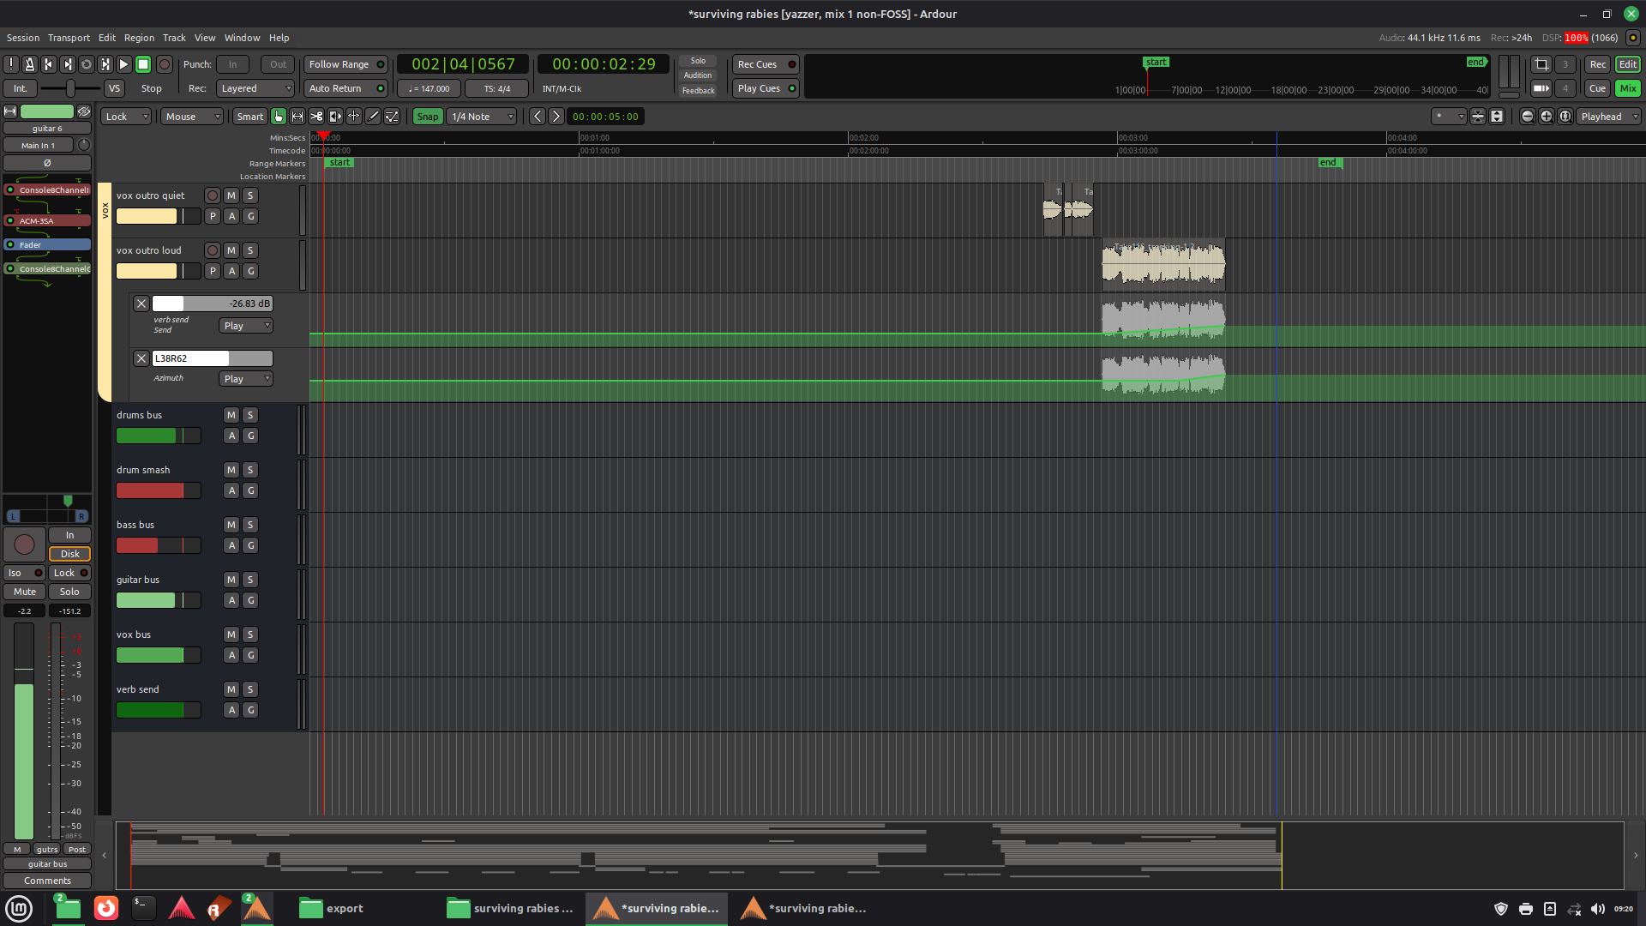Toggle Follow Range option
The image size is (1646, 926).
coord(345,64)
